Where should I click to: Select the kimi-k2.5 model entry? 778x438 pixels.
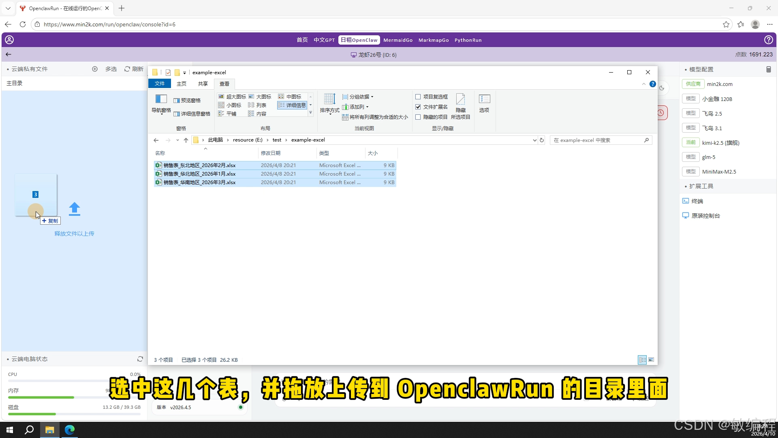click(720, 143)
